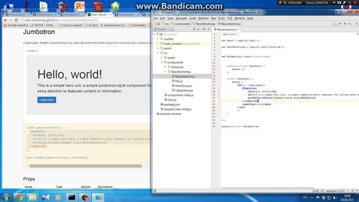Switch to the React-Bootstrap Chrome tab

[99, 15]
